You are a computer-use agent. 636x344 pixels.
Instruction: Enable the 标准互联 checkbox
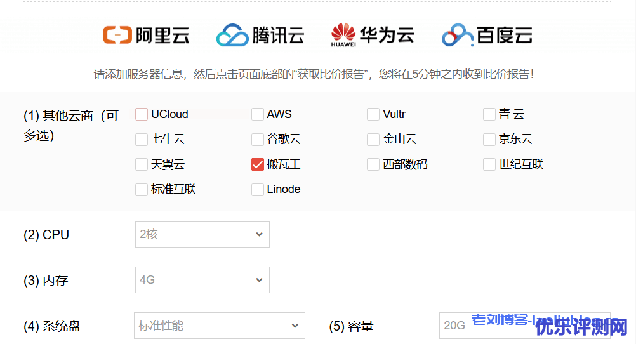[x=142, y=189]
